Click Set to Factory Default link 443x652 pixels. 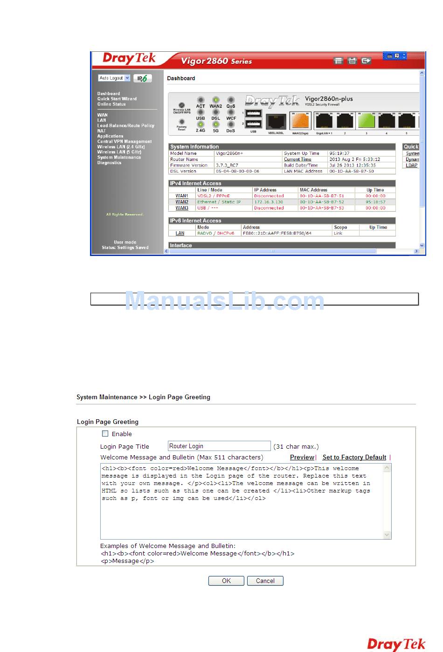(x=354, y=458)
